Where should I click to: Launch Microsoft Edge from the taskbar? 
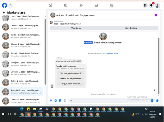[22, 109]
